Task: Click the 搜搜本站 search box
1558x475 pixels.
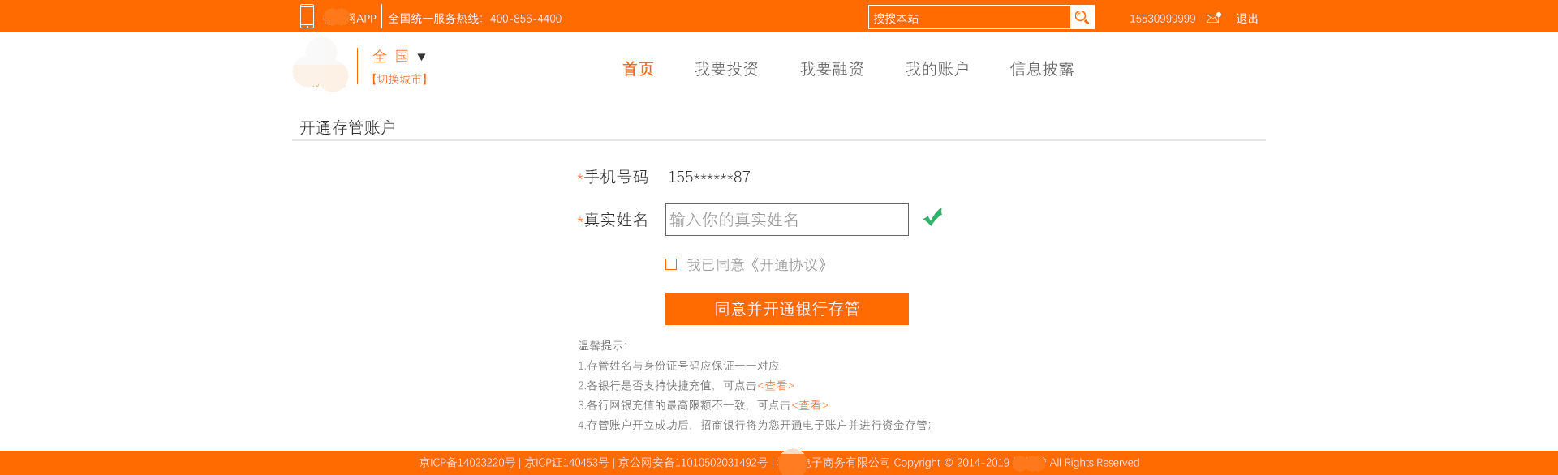Action: (969, 18)
